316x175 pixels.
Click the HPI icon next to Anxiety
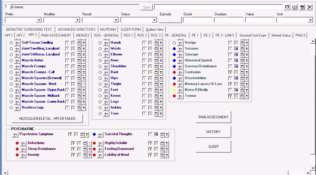point(23,155)
